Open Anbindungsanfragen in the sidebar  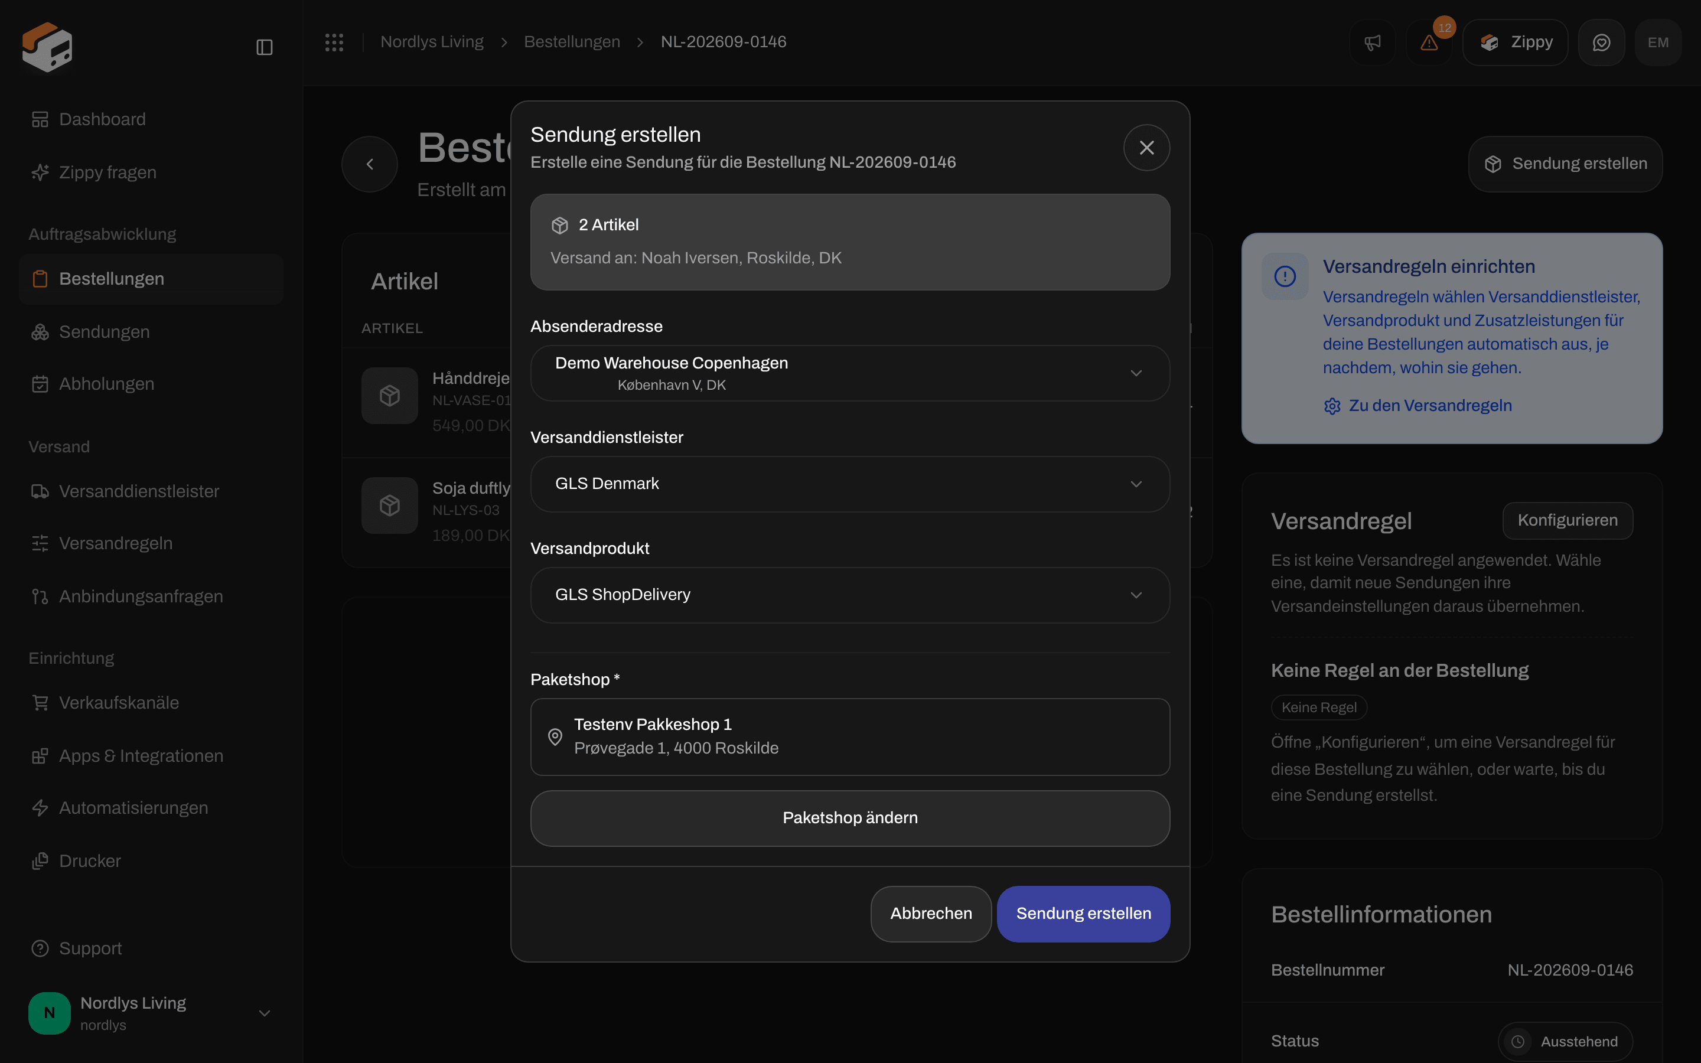(151, 596)
